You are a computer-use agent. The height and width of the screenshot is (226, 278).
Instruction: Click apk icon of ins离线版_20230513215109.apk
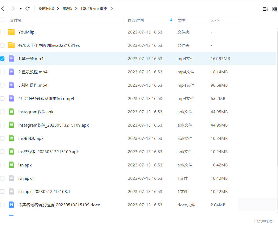tap(11, 151)
